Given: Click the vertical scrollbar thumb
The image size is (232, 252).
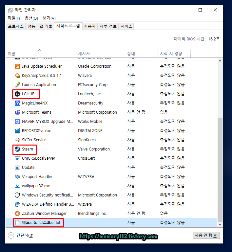Looking at the screenshot, I should click(x=220, y=170).
